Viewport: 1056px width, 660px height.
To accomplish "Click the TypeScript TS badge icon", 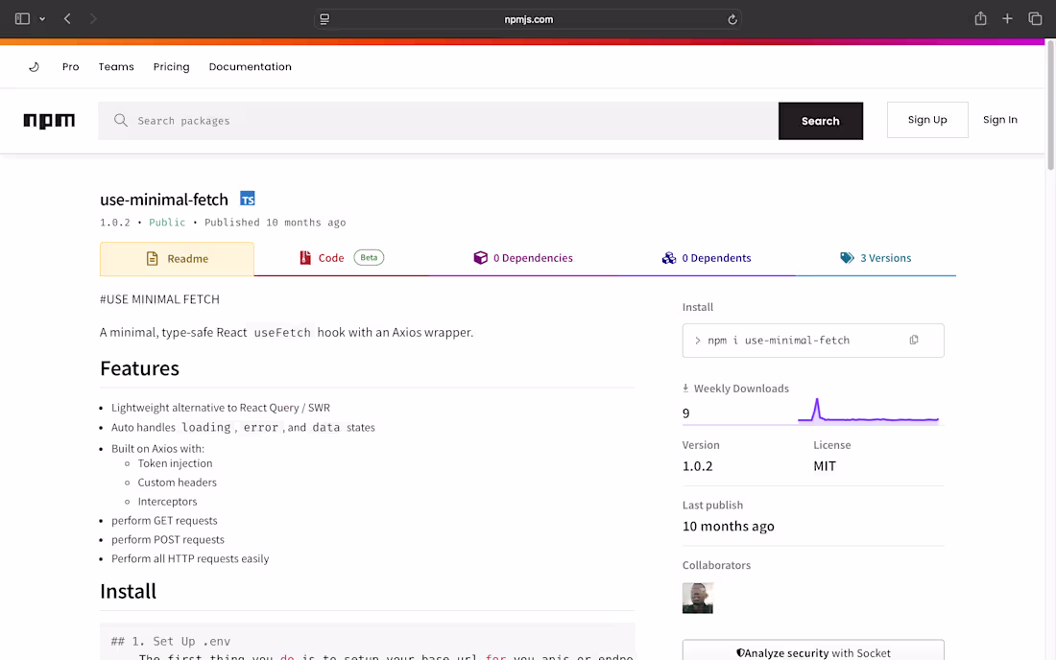I will click(248, 199).
